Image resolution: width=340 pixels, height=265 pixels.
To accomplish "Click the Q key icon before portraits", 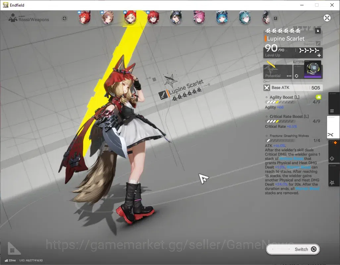I will pyautogui.click(x=64, y=19).
